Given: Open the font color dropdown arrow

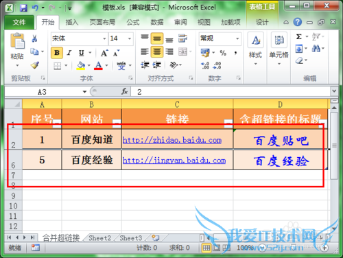Looking at the screenshot, I should [106, 66].
